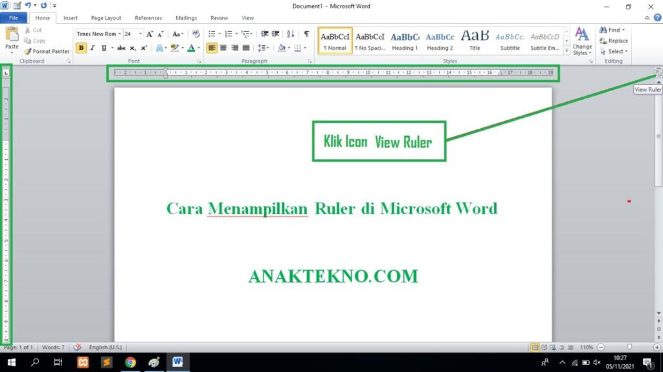
Task: Sort text with A-Z sort icon
Action: pyautogui.click(x=290, y=34)
